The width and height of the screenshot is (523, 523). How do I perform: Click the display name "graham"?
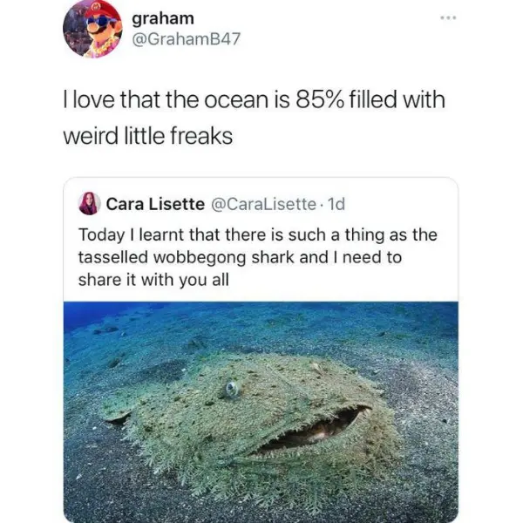click(164, 17)
